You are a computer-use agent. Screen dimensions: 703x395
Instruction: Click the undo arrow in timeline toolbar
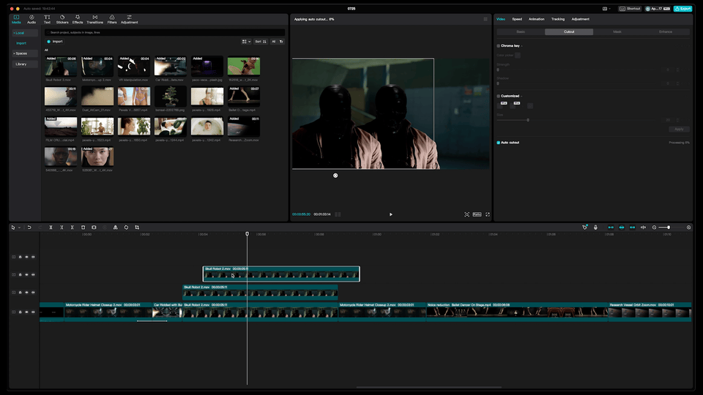point(29,227)
